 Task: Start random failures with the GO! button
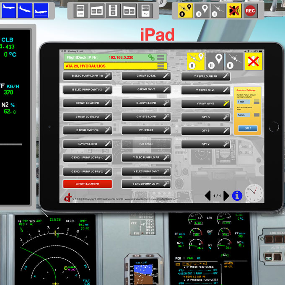point(248,128)
